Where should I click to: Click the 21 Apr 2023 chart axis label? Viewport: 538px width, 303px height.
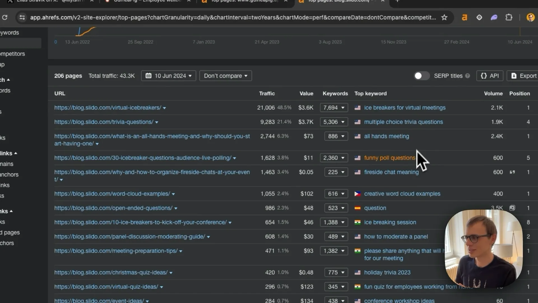267,42
